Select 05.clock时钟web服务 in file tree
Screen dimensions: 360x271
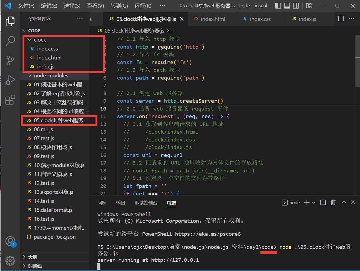[x=55, y=120]
